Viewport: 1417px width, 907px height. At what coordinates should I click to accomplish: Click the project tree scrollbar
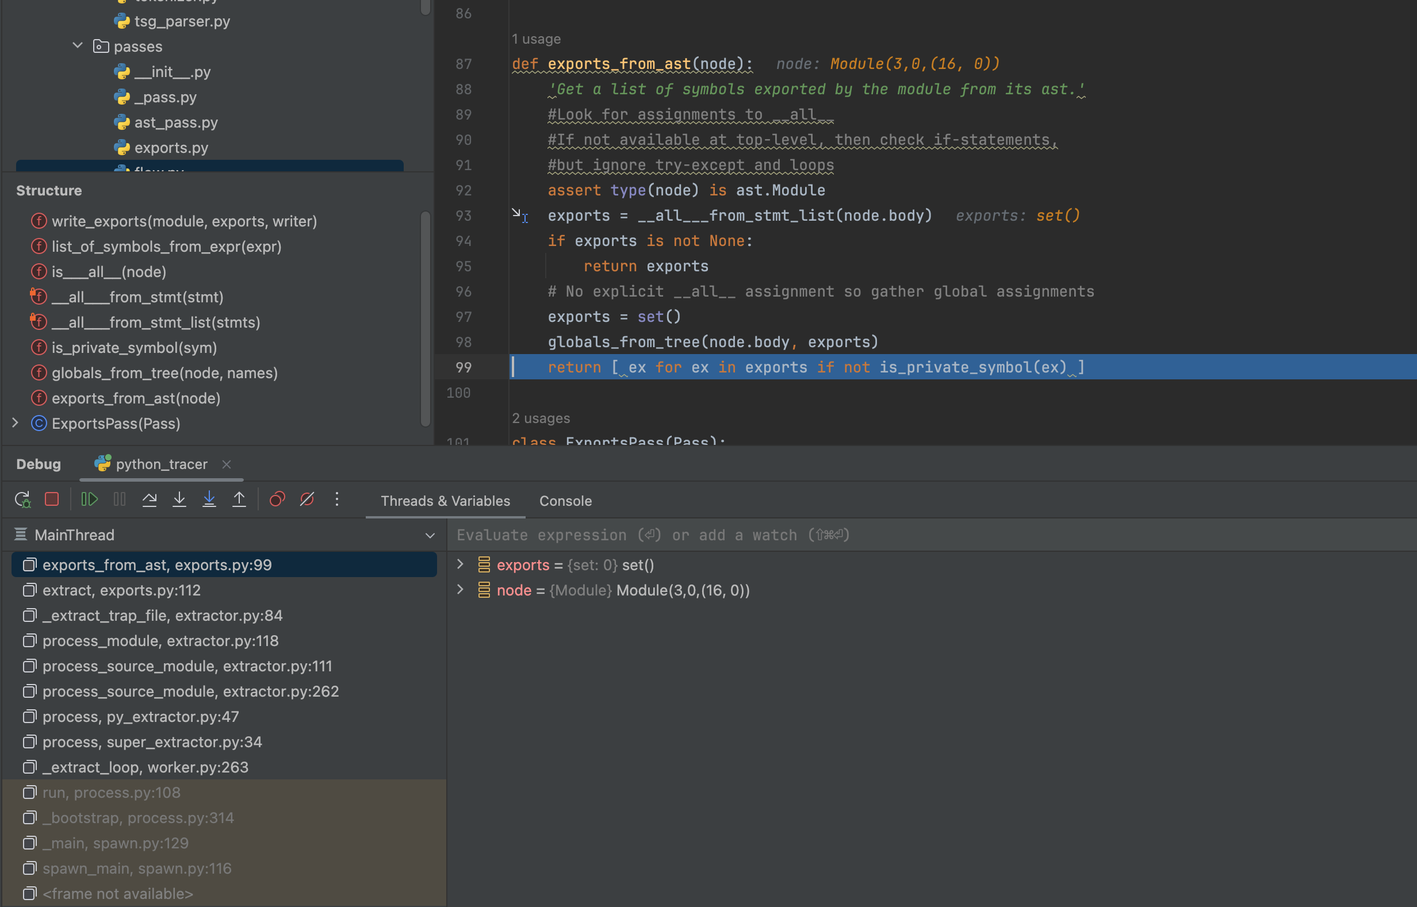(x=426, y=7)
